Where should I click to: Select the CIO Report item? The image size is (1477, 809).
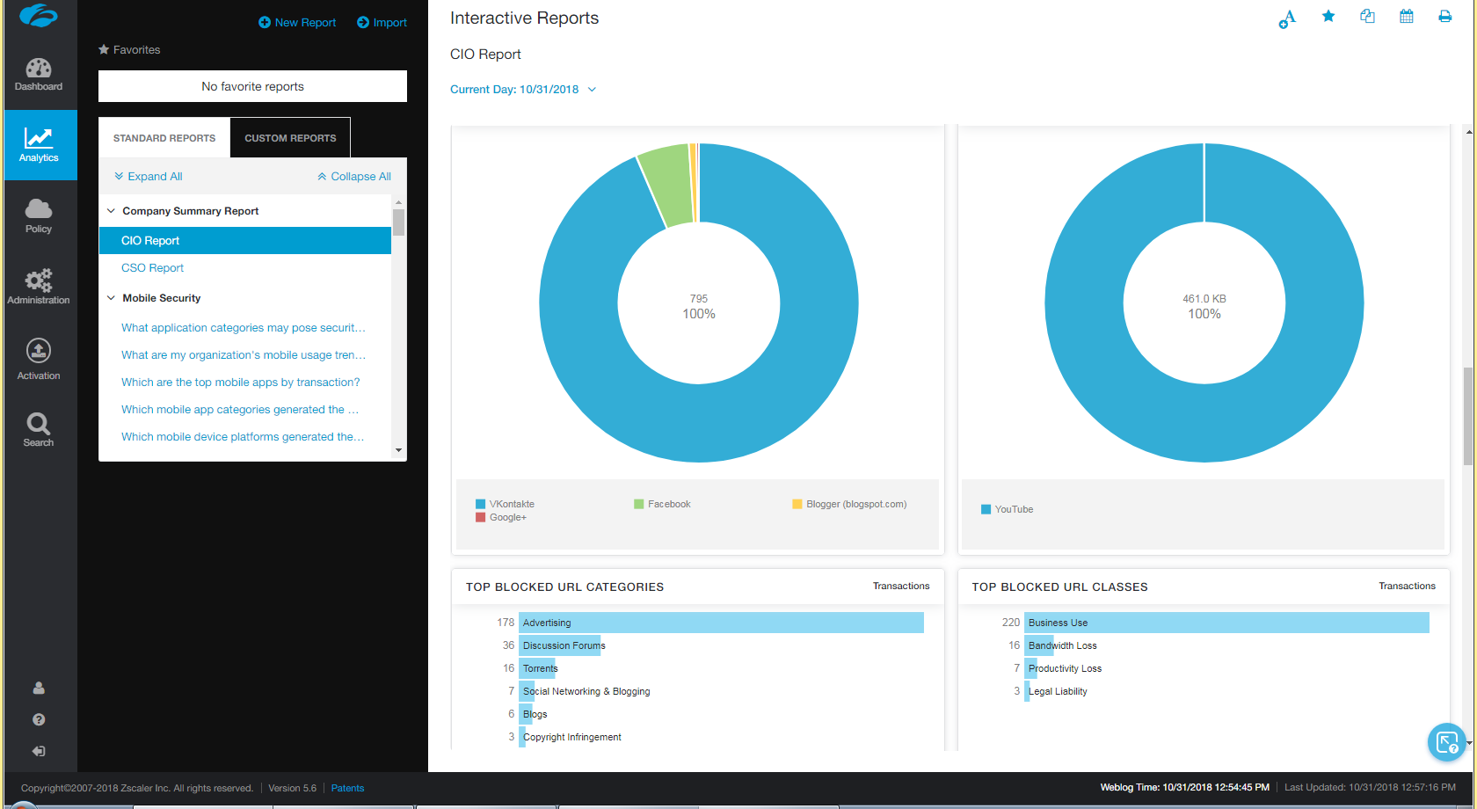(245, 241)
